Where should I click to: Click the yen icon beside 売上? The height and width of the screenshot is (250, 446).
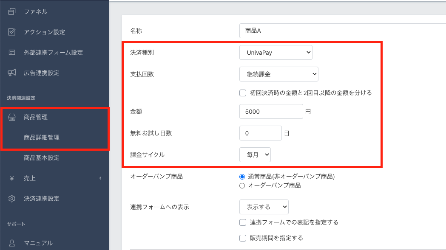12,178
